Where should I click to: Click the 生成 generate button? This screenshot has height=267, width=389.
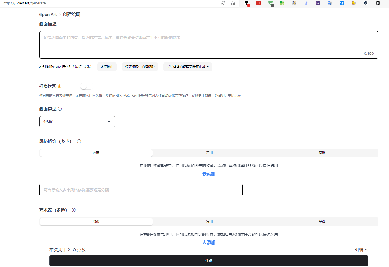click(209, 261)
